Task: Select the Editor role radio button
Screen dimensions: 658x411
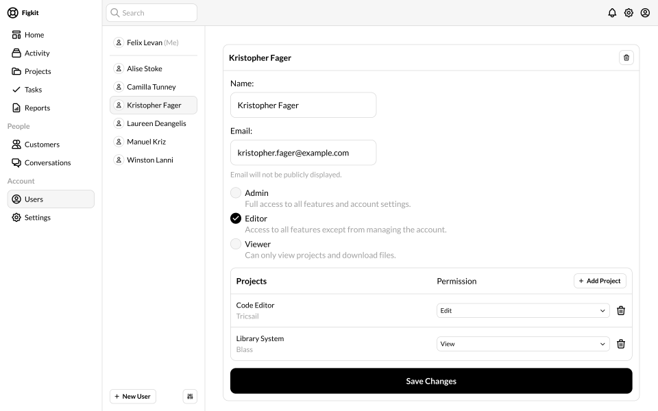Action: click(236, 219)
